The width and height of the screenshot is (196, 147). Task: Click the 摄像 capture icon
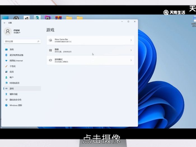pos(50,50)
